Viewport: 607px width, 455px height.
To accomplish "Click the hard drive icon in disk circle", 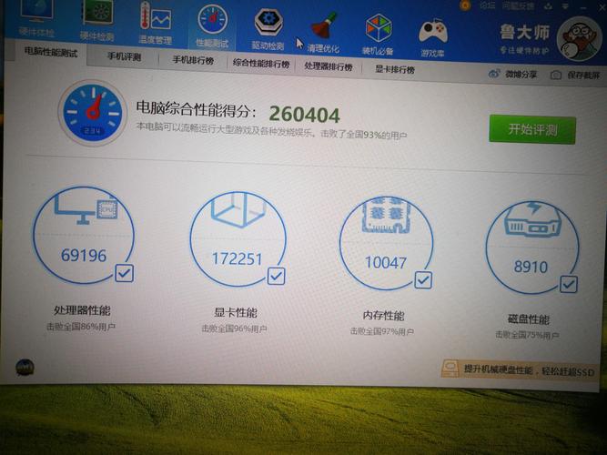I will [532, 218].
